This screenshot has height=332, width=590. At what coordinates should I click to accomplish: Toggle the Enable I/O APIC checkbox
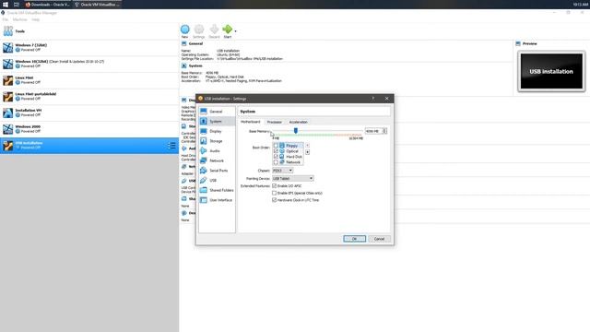[x=275, y=186]
